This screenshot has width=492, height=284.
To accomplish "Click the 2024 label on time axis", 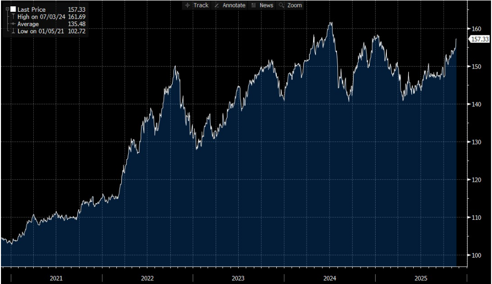I will tap(329, 278).
